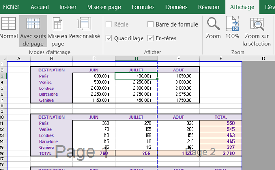Viewport: 275px width, 170px height.
Task: Open Personnalisé custom views
Action: pos(84,28)
